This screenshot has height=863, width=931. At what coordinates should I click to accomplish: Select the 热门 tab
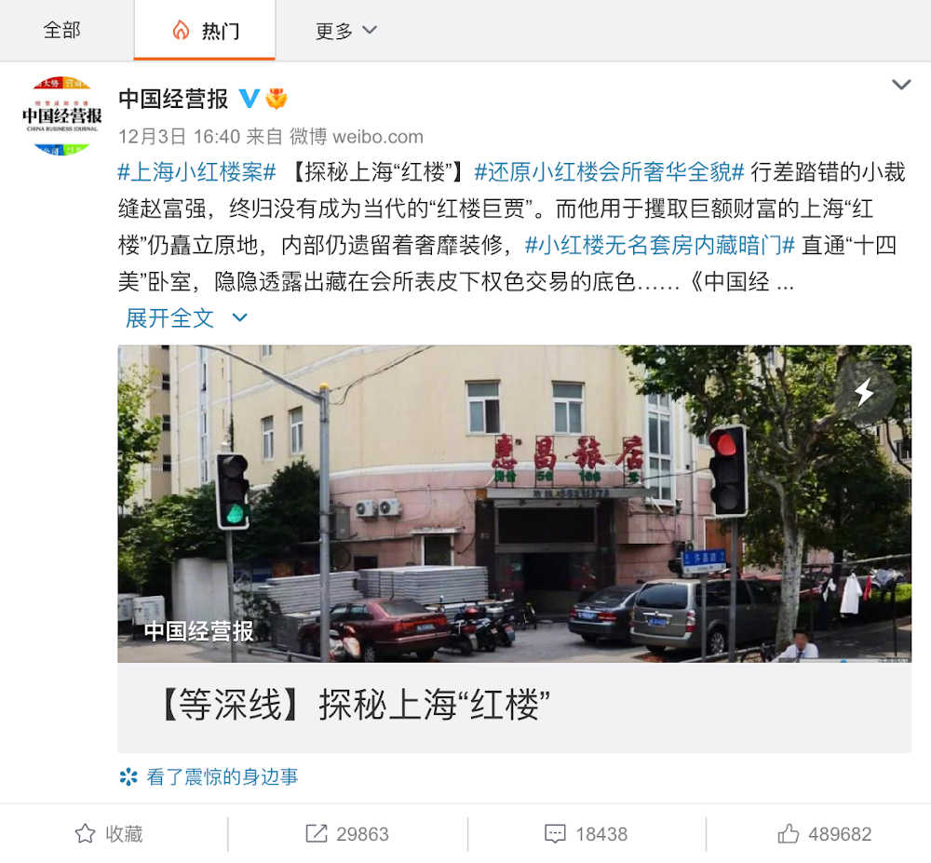click(x=205, y=31)
